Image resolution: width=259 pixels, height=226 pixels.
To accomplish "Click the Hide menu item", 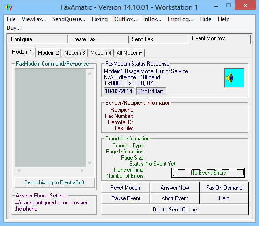I will click(205, 19).
